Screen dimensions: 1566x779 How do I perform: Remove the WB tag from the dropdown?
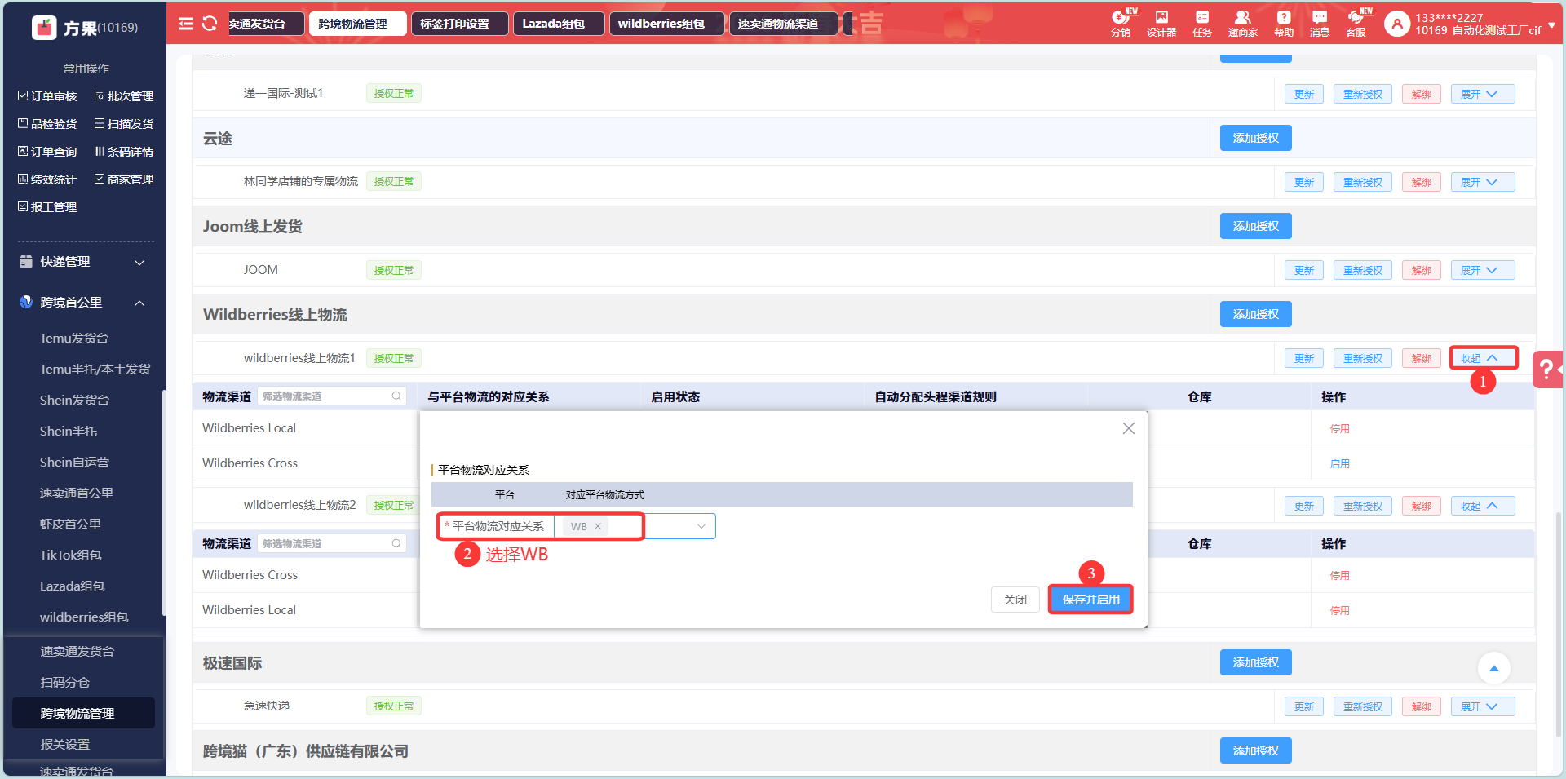pos(598,527)
